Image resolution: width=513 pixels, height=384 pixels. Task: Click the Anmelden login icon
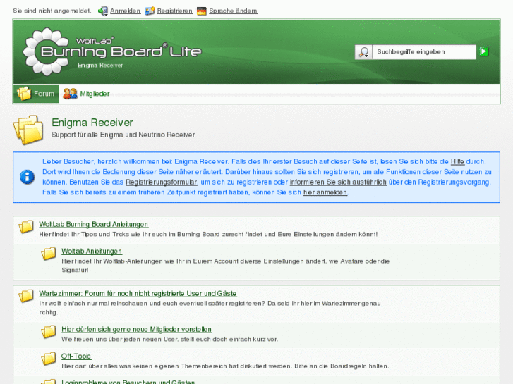(x=103, y=11)
